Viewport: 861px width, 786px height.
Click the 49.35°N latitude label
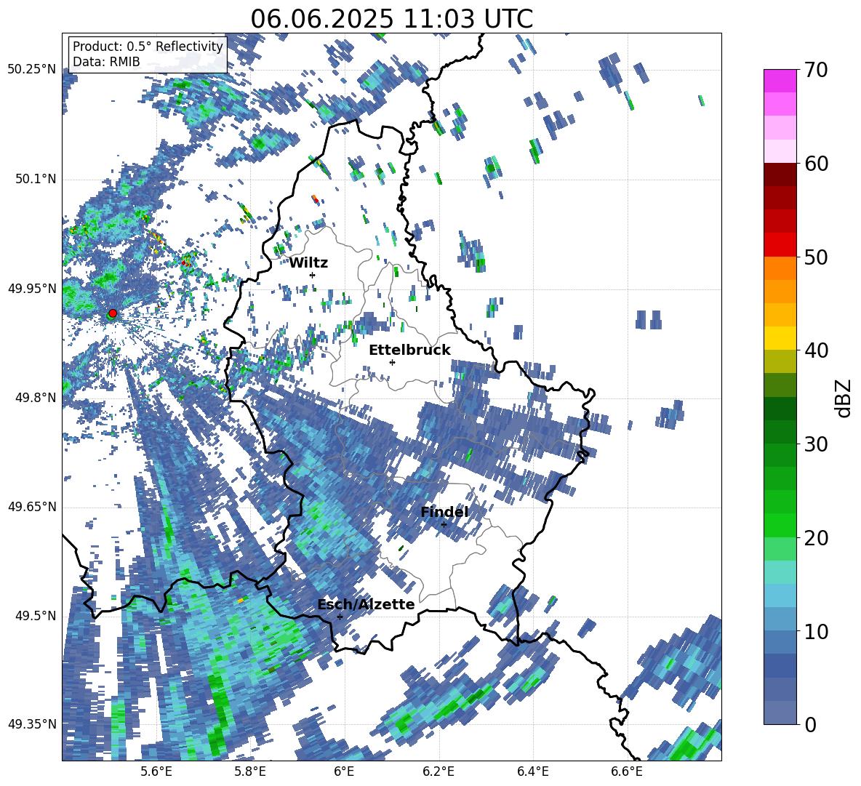tap(32, 724)
